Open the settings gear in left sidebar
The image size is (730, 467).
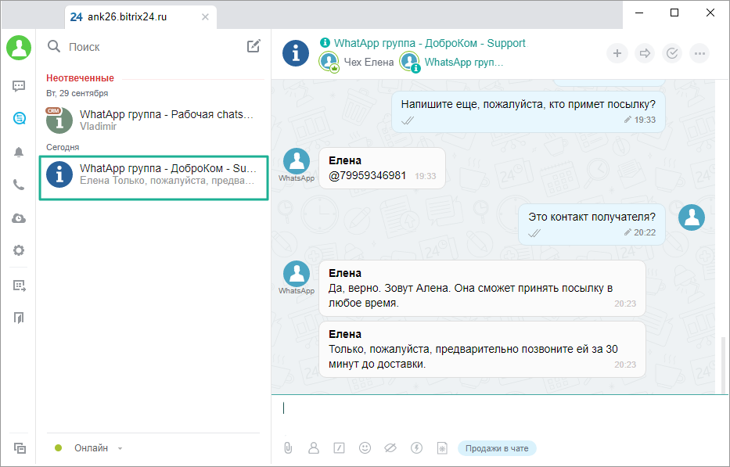(x=19, y=250)
